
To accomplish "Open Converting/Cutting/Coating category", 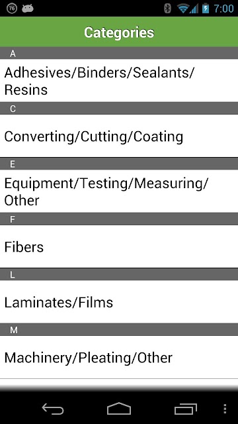I will pos(119,136).
